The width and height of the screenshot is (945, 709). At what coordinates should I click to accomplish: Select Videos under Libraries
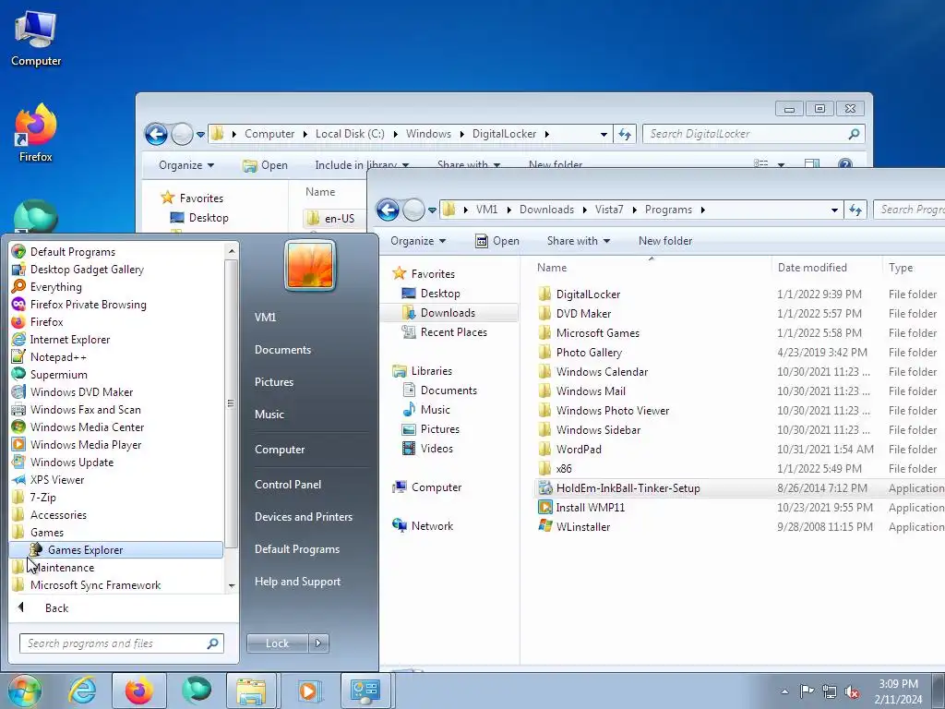(437, 448)
